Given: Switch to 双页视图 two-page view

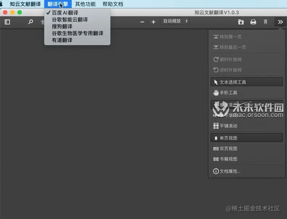Looking at the screenshot, I should (247, 149).
